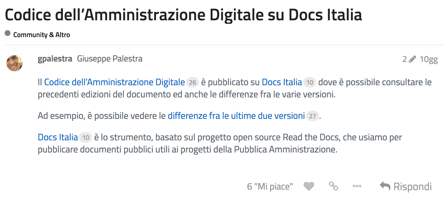Click the reply arrow icon

(385, 186)
